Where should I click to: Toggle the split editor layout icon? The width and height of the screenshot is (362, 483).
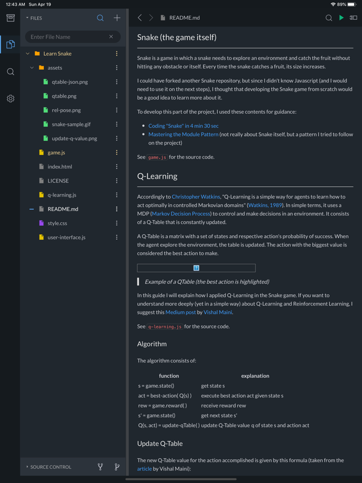[x=353, y=18]
